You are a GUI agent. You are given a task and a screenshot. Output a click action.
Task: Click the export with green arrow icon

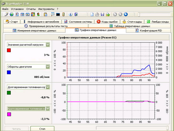[x=108, y=14]
